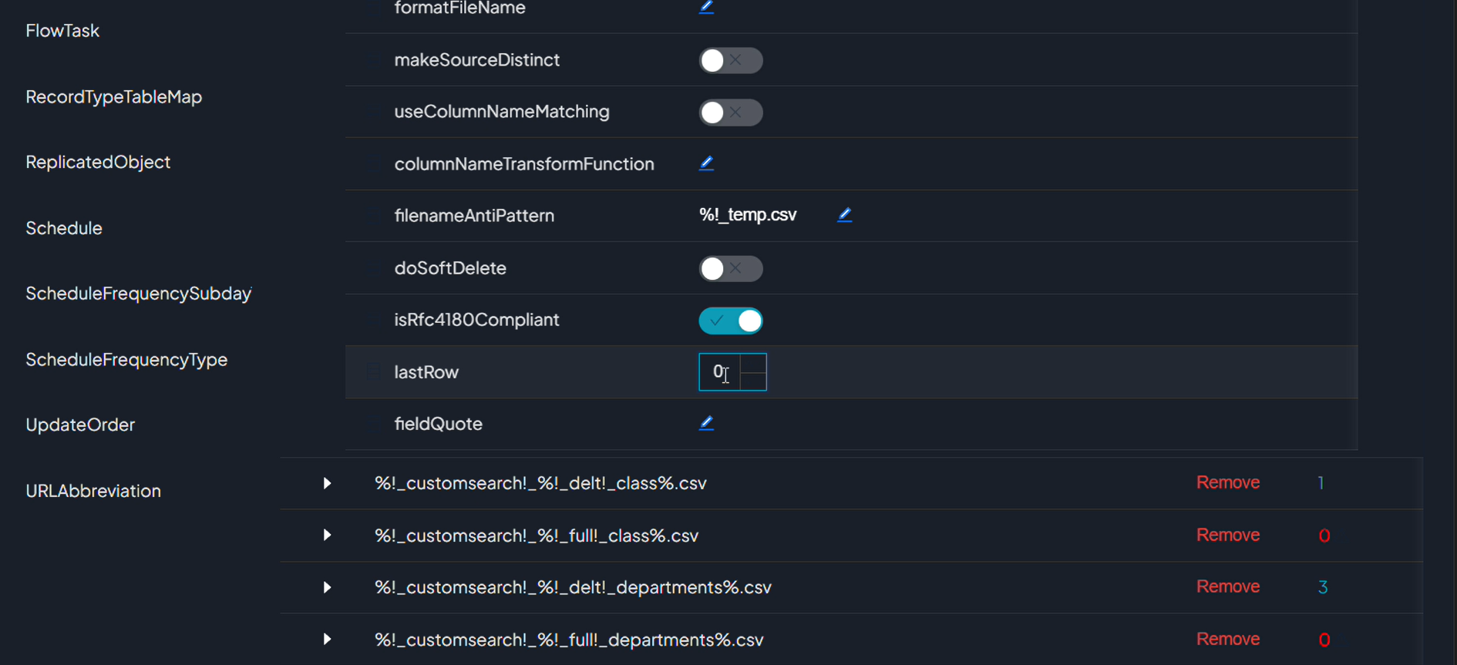Select ScheduleFrequencySubday in the sidebar
The width and height of the screenshot is (1457, 665).
tap(139, 294)
